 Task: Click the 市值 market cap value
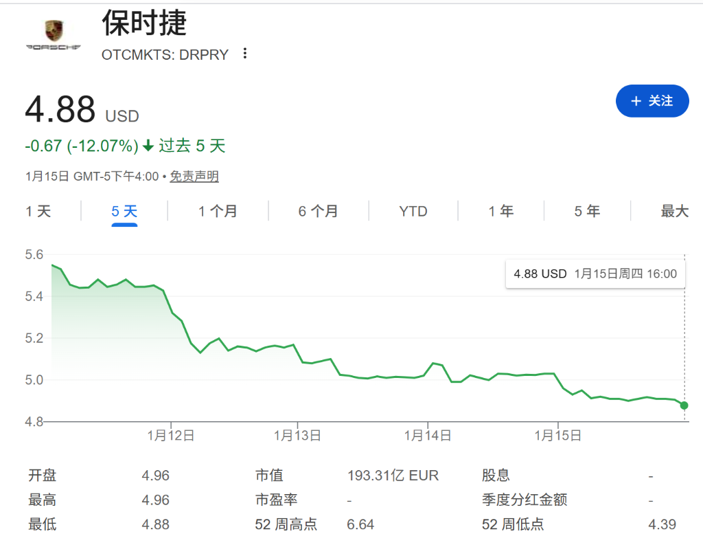click(393, 476)
